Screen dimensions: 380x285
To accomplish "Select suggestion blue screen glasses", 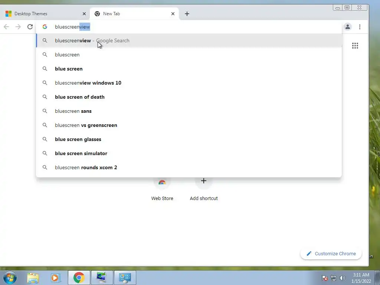I will (189, 139).
